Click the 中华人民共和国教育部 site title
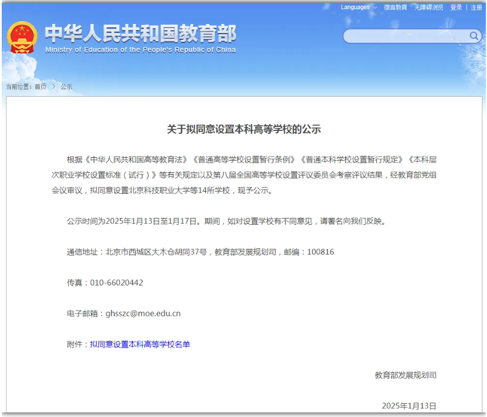Screen dimensions: 487x417 pyautogui.click(x=141, y=33)
